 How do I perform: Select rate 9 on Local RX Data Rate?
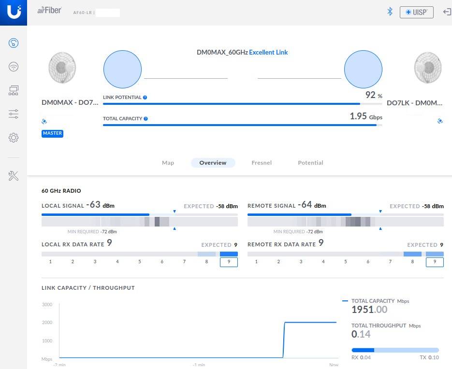(229, 262)
